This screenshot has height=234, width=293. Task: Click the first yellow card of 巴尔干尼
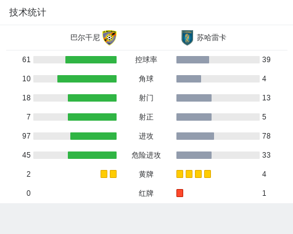(x=104, y=174)
